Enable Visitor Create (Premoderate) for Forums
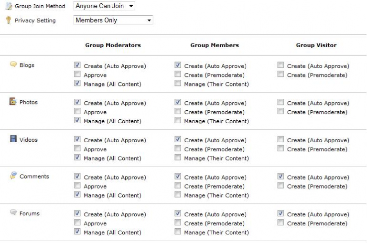Screen dimensions: 367x243 [281, 222]
